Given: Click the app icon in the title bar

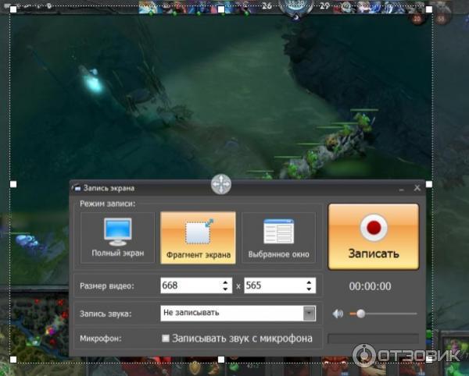Looking at the screenshot, I should pos(76,188).
